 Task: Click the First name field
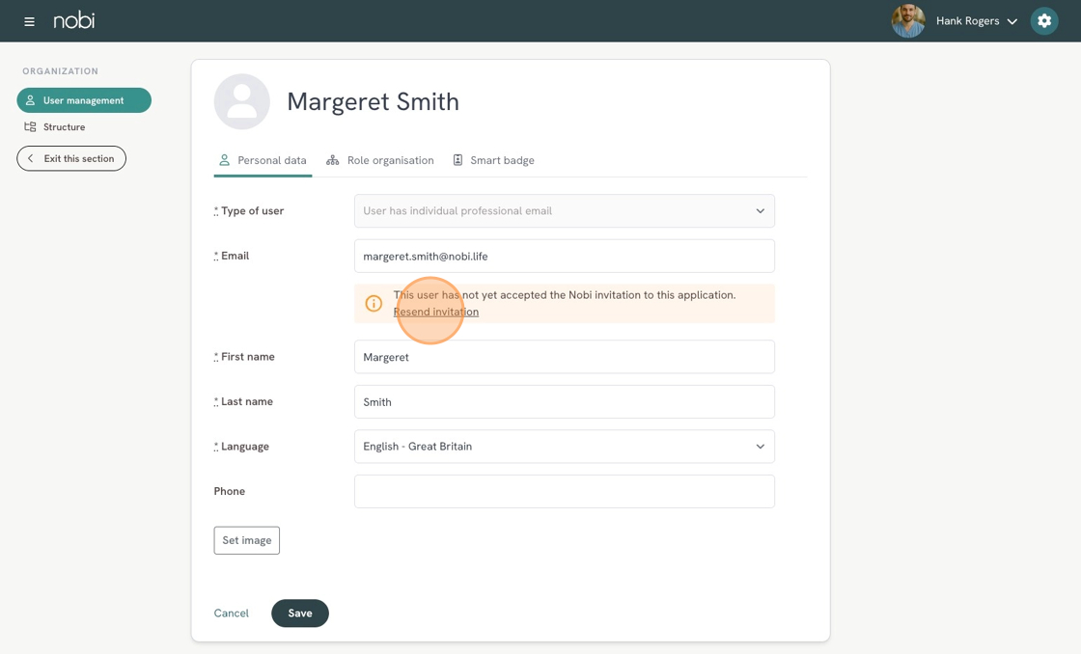[x=564, y=357]
